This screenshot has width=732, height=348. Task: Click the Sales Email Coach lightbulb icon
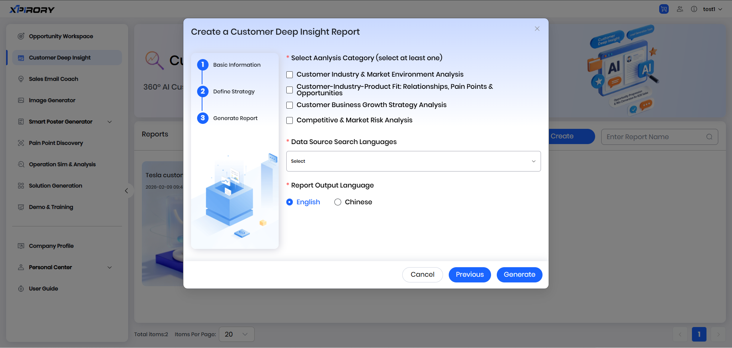click(21, 79)
